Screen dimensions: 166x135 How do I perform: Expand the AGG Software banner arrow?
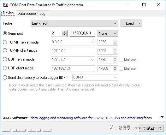click(162, 117)
